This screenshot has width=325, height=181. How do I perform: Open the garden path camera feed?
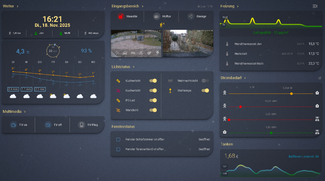coord(188,43)
